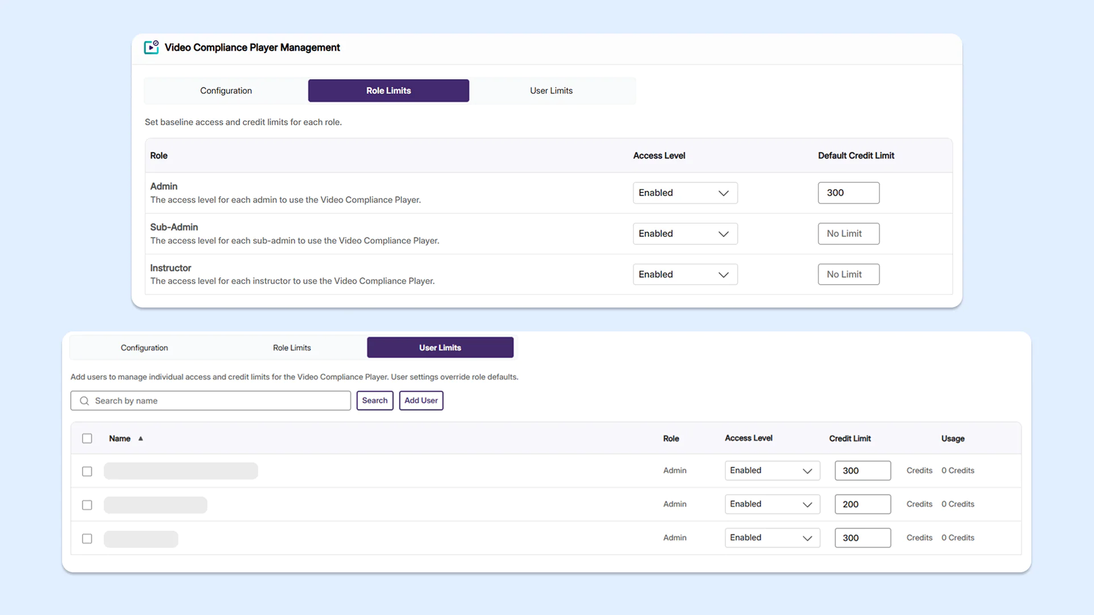Click first user's Credit Limit field 300

coord(863,470)
